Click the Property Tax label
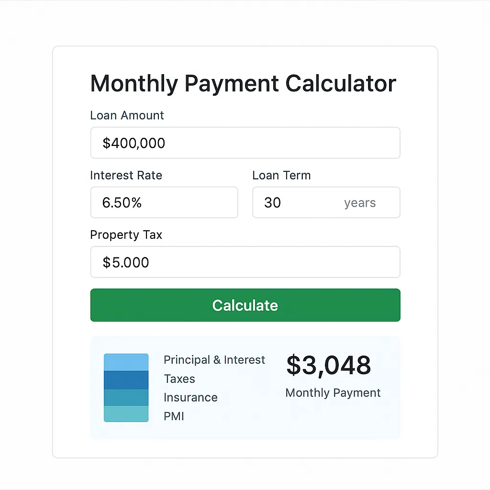 pos(126,235)
